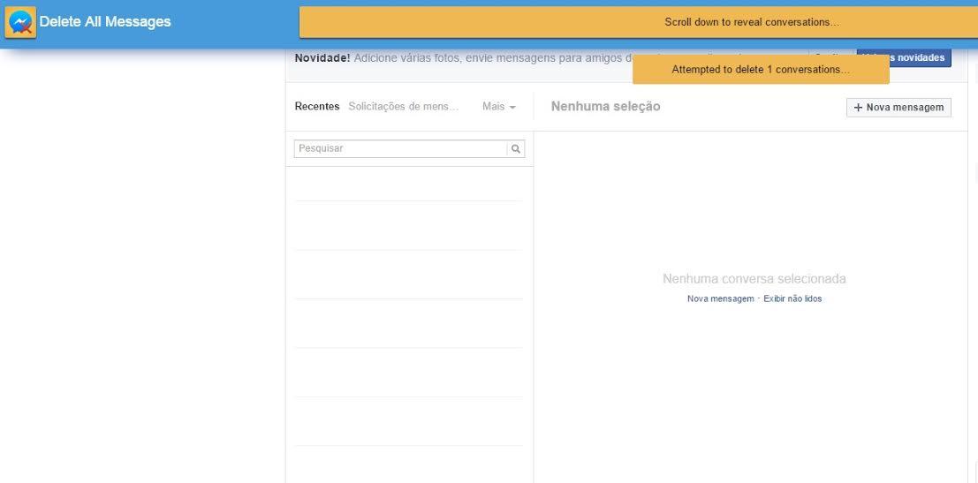Expand the Mais dropdown
Screen dimensions: 978x483
click(x=498, y=107)
